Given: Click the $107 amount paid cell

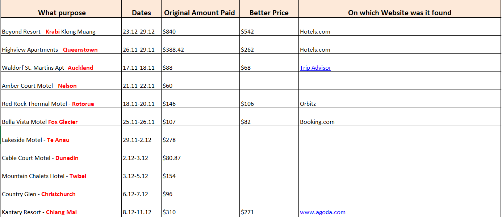Looking at the screenshot, I should (200, 117).
